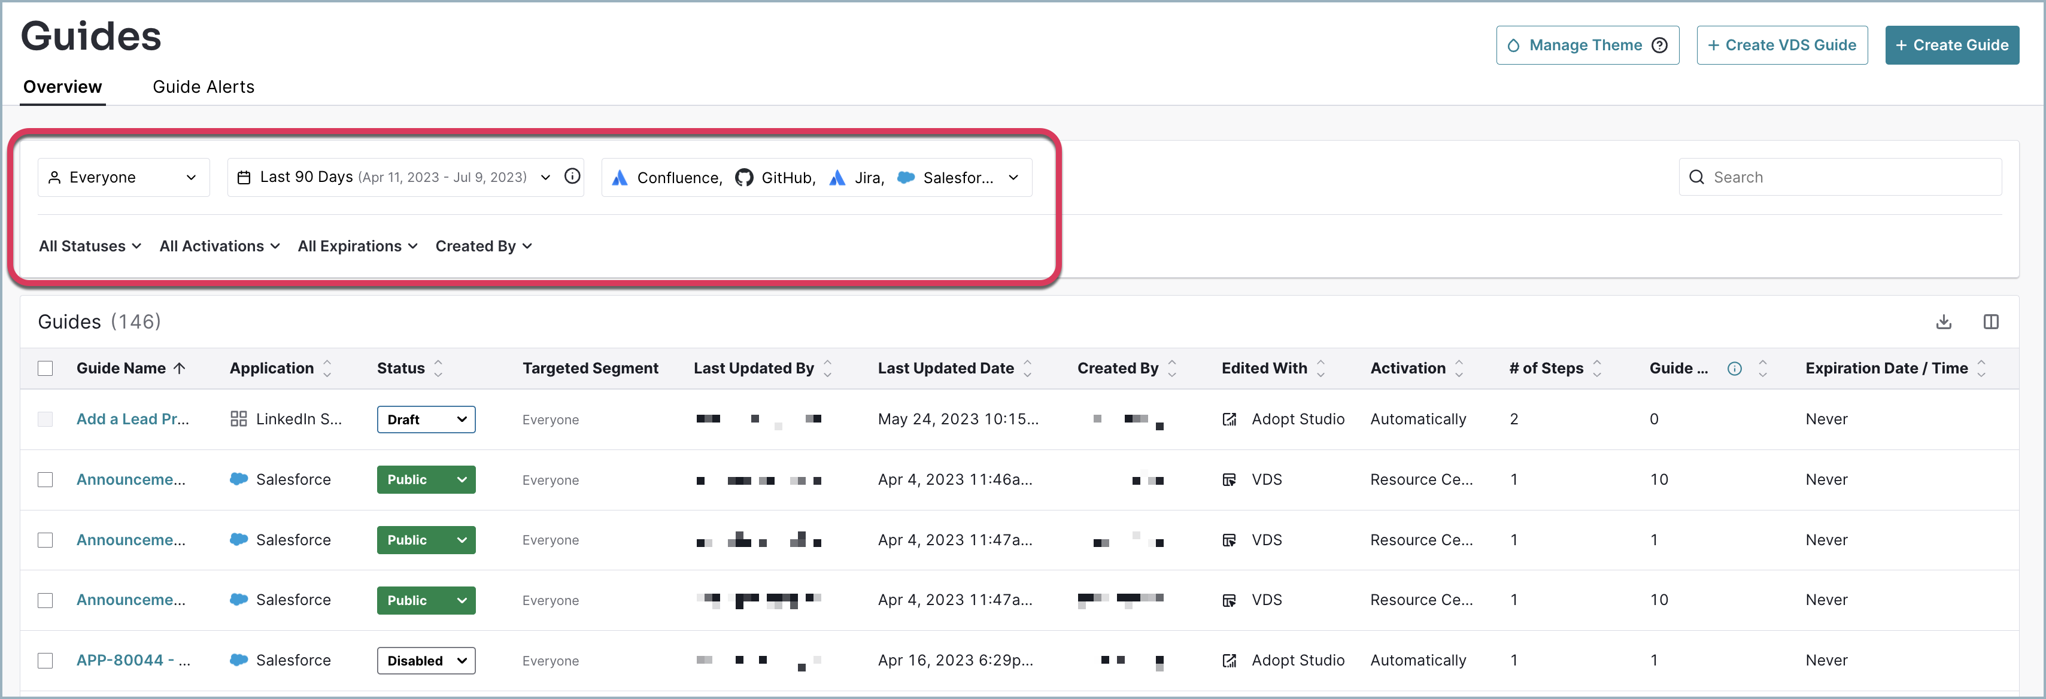
Task: Open the Everyone segment dropdown
Action: 124,177
